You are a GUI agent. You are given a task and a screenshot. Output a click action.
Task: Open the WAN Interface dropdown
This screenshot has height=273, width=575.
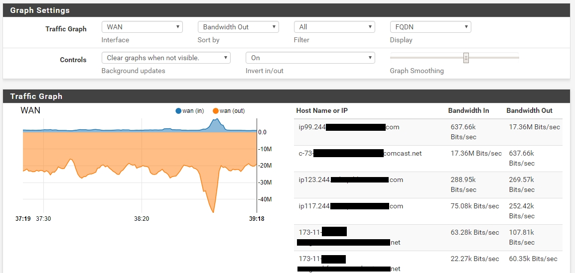point(142,27)
